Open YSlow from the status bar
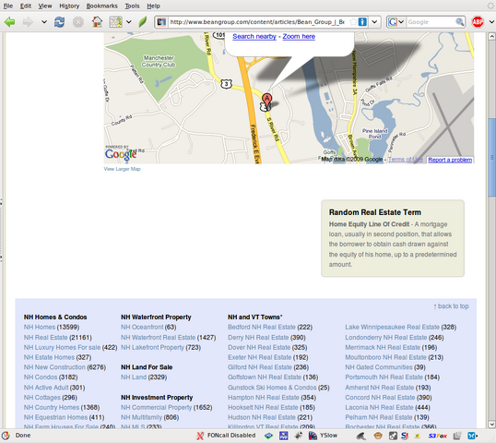 [323, 436]
